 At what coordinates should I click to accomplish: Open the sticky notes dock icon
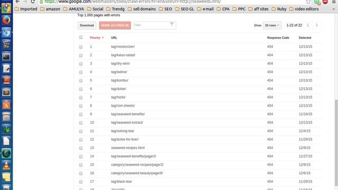(x=6, y=177)
